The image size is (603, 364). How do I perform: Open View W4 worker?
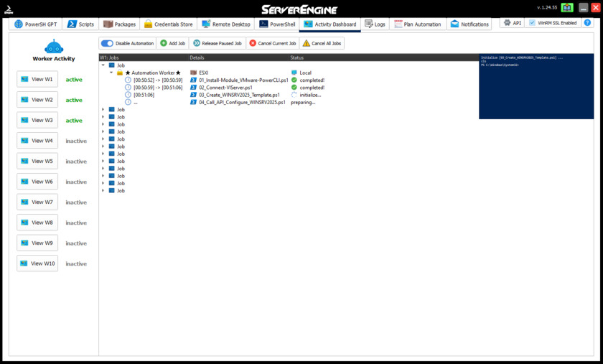pyautogui.click(x=37, y=141)
